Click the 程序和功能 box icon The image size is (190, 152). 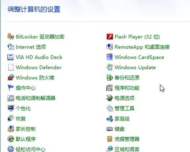pos(110,88)
